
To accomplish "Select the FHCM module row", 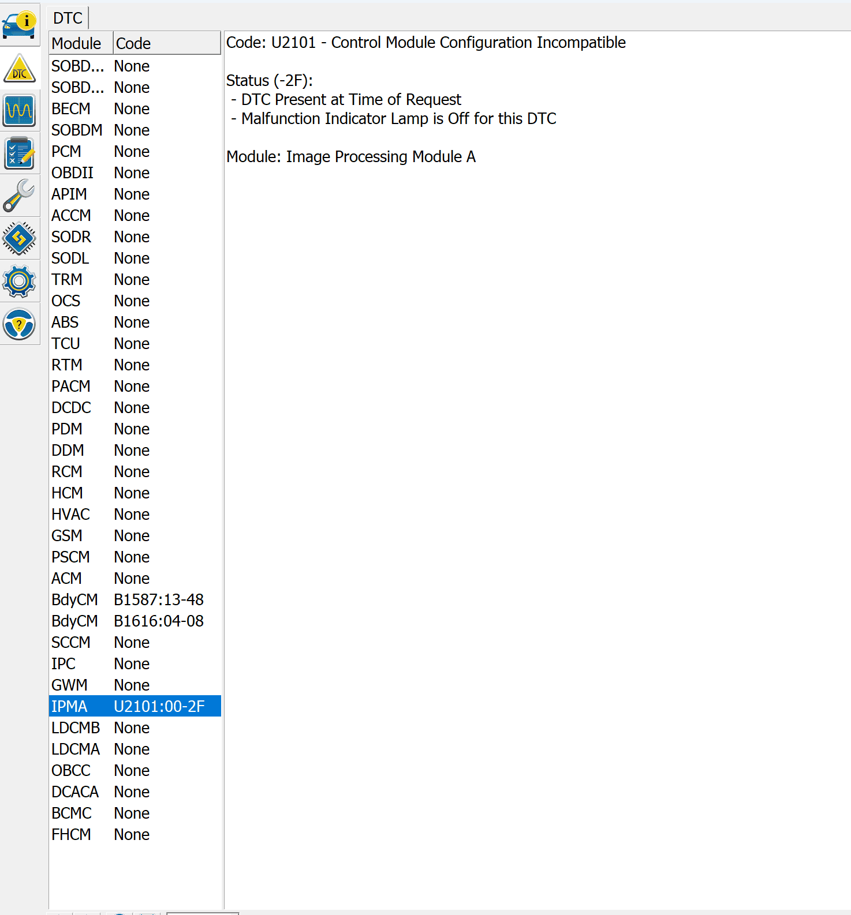I will point(135,835).
